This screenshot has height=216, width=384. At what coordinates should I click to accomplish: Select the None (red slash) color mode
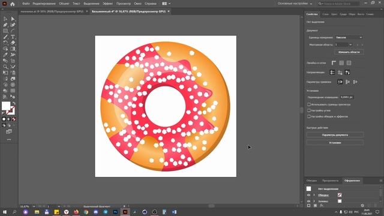tap(14, 119)
